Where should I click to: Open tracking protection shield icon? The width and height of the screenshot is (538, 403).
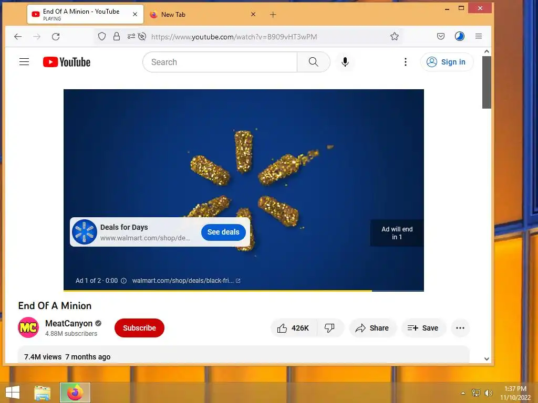point(102,36)
